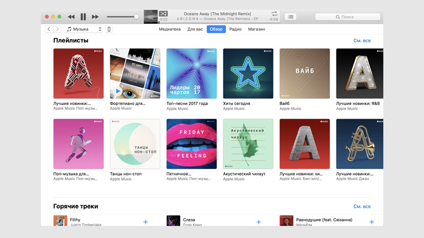Screen dimensions: 424x238
Task: Open the running figure Поп-музыка cover
Action: (x=79, y=144)
